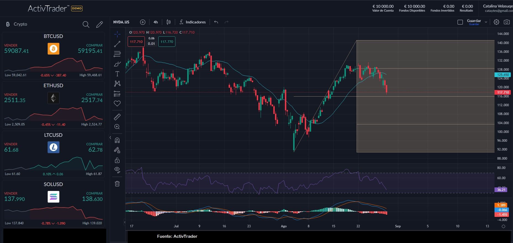Open the Fibonacci retracement tool
This screenshot has width=513, height=243.
pyautogui.click(x=117, y=54)
